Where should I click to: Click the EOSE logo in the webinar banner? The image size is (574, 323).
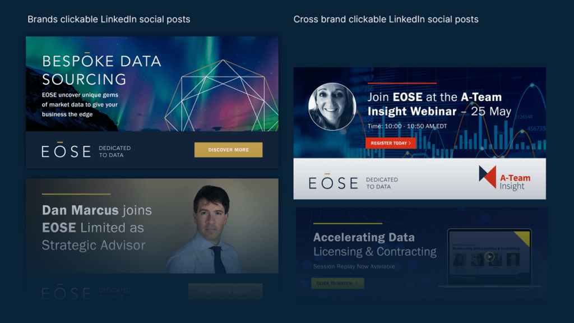[333, 182]
